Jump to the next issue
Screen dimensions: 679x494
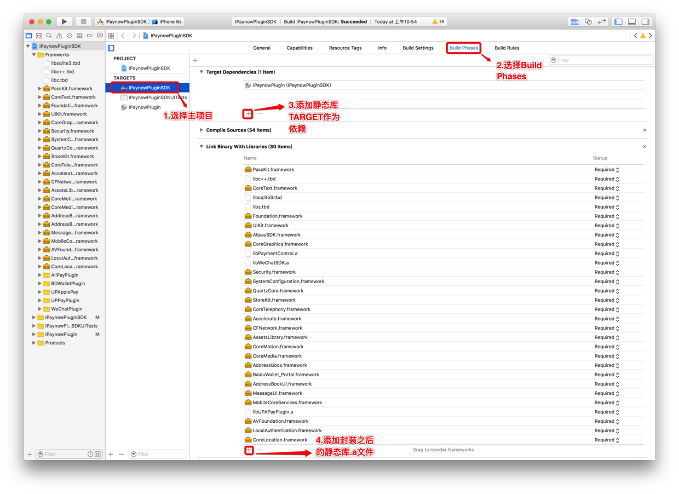(651, 36)
